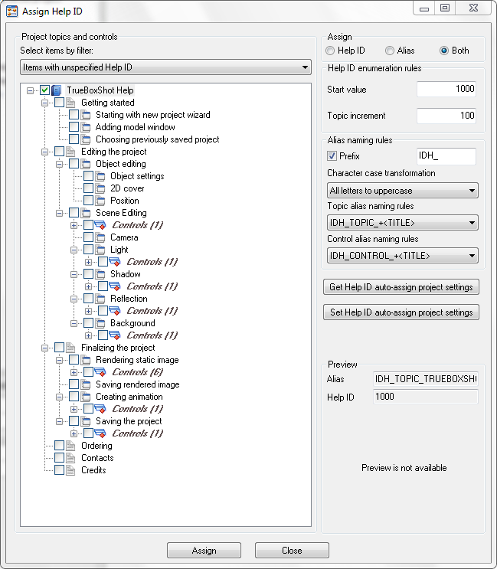Viewport: 497px width, 569px height.
Task: Click the Start value input field
Action: 446,89
